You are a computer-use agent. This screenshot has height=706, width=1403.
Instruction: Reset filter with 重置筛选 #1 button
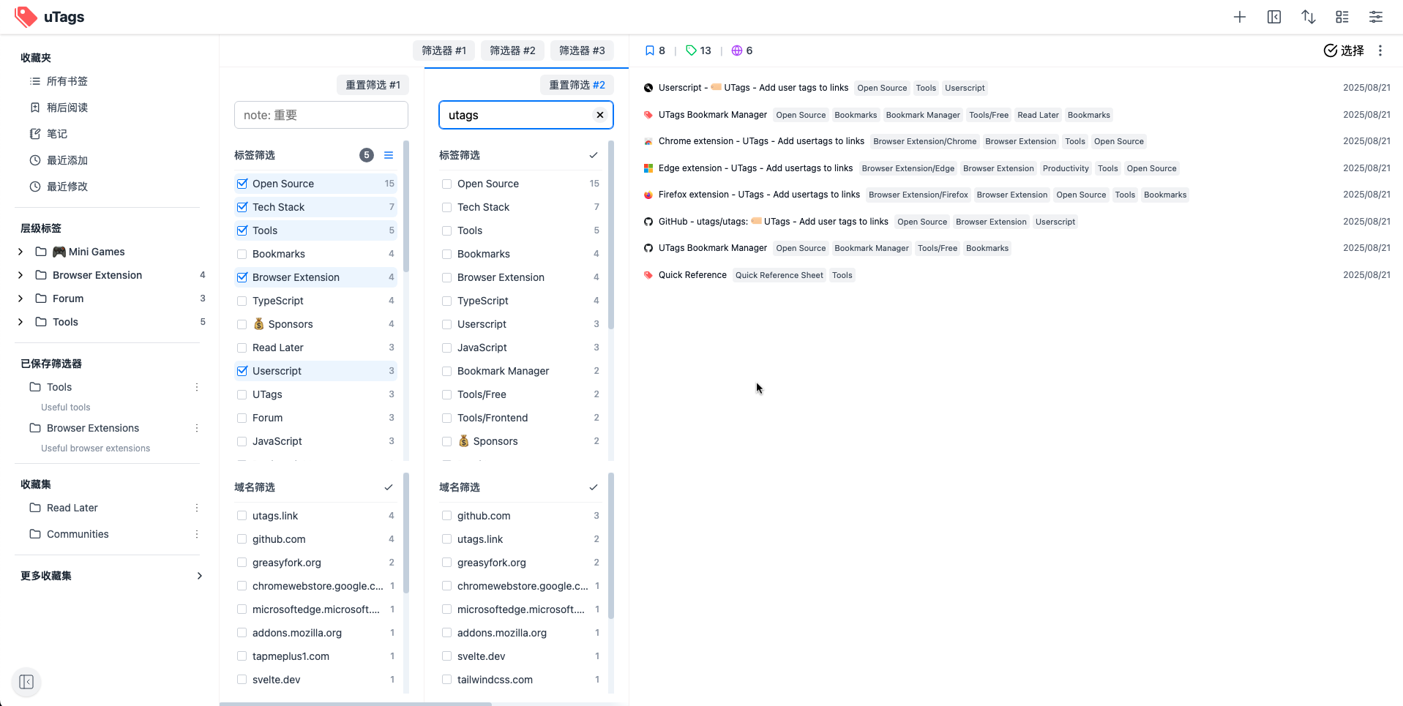point(373,85)
